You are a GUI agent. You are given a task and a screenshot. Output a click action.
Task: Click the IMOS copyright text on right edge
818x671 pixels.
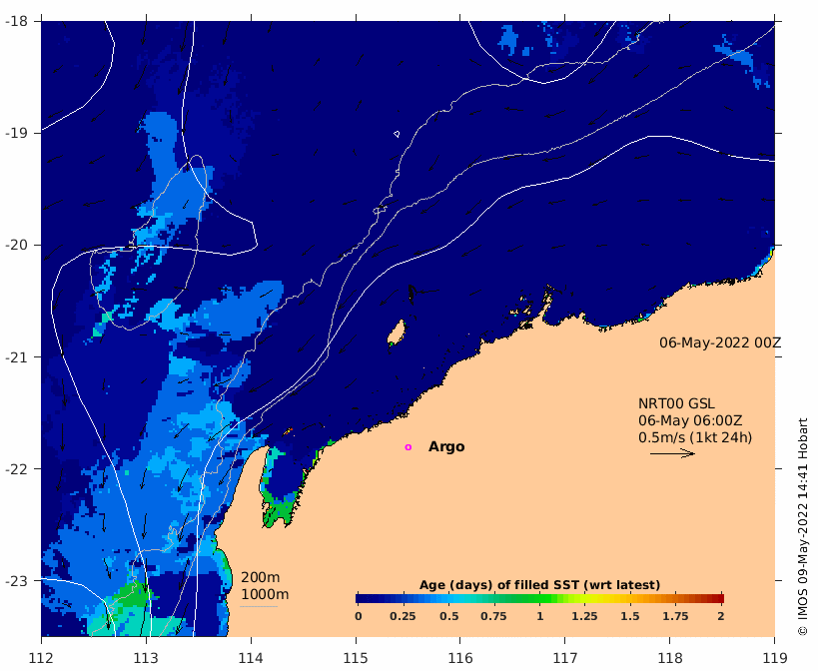[x=802, y=526]
